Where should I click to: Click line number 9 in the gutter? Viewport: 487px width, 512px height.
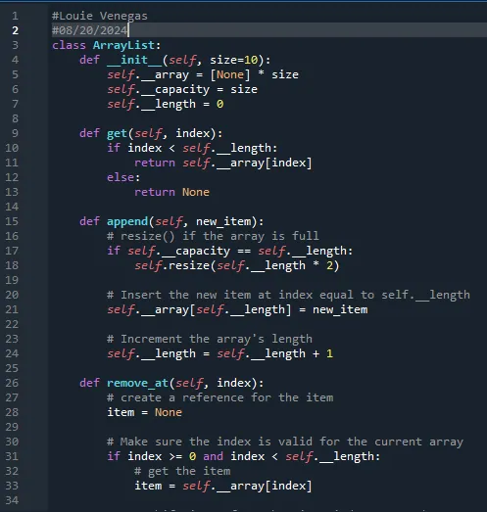click(x=15, y=133)
